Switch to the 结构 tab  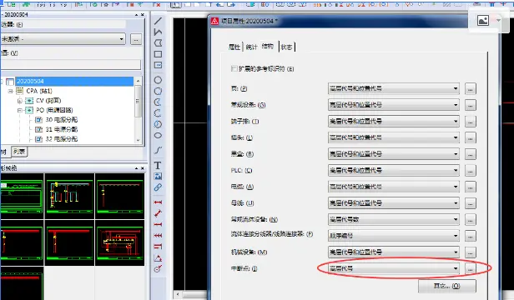tap(268, 46)
